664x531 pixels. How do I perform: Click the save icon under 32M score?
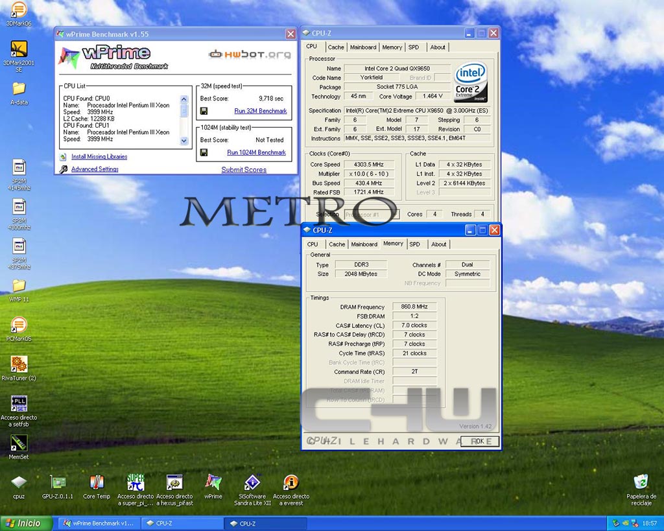click(x=204, y=111)
